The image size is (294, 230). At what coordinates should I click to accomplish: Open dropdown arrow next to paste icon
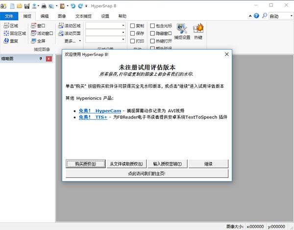click(x=68, y=6)
